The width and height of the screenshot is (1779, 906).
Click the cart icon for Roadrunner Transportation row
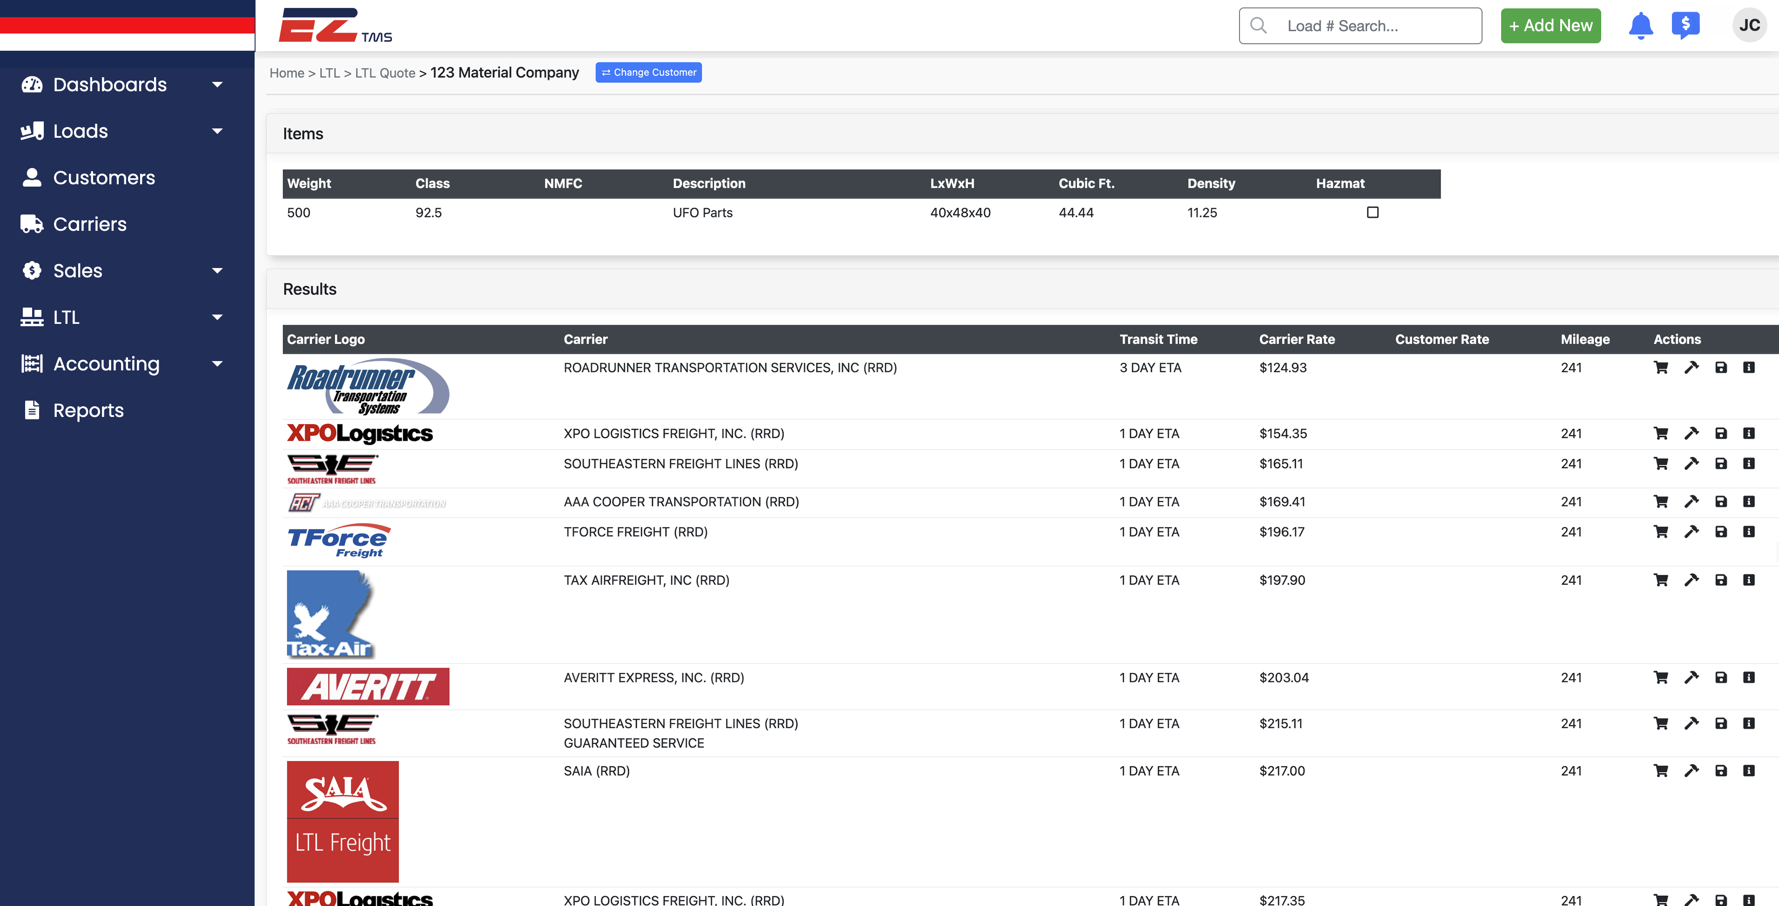pos(1661,367)
